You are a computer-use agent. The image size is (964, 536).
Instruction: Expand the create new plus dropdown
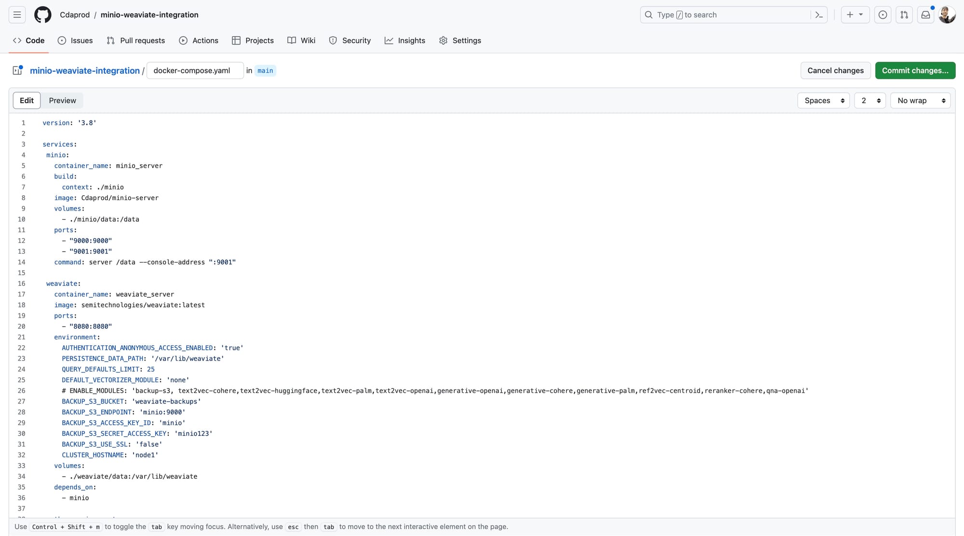click(855, 15)
